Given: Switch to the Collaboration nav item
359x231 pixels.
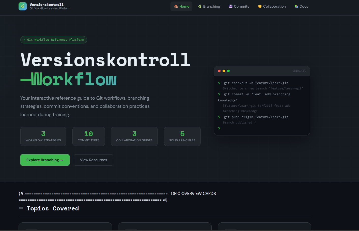Looking at the screenshot, I should tap(272, 6).
